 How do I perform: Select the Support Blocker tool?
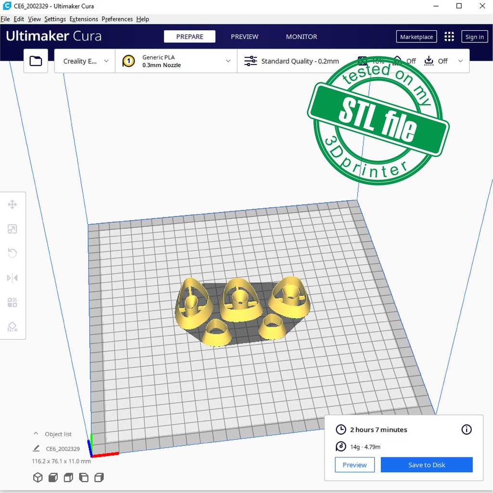[x=13, y=327]
